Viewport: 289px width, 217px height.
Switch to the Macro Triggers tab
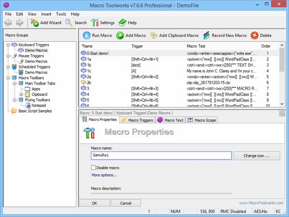pos(137,120)
